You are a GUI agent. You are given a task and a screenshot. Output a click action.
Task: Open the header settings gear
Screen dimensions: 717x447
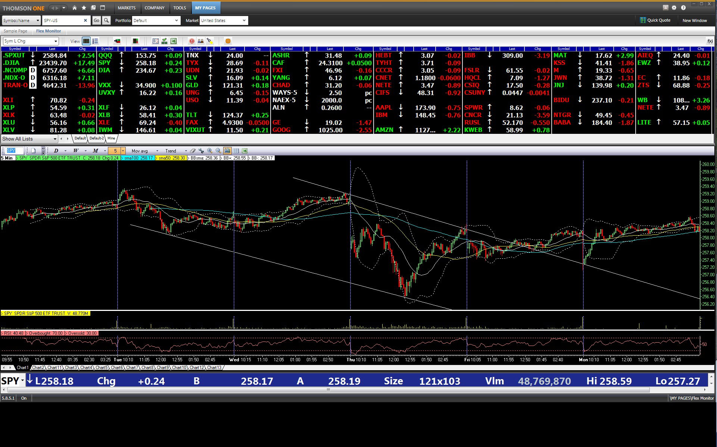click(674, 7)
